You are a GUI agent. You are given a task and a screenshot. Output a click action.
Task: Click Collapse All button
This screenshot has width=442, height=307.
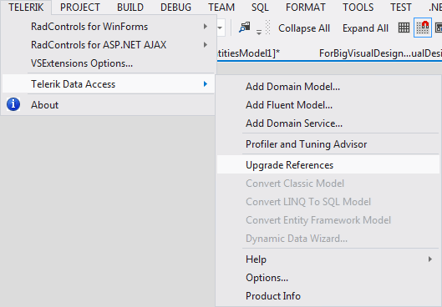[x=304, y=28]
